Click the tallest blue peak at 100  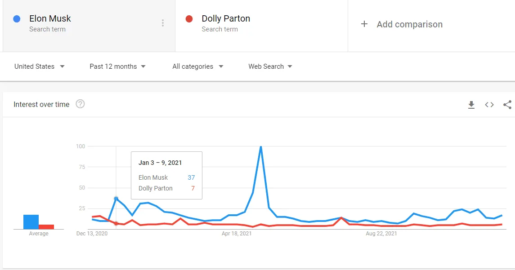click(261, 147)
